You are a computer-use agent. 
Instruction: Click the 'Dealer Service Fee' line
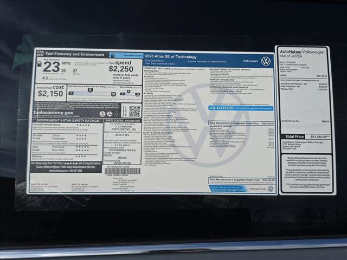pyautogui.click(x=305, y=121)
